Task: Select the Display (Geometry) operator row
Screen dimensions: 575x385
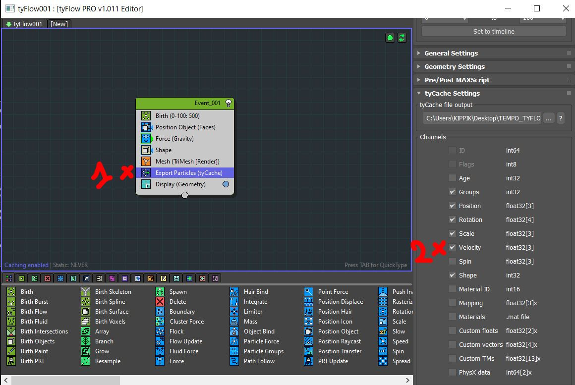Action: (x=185, y=184)
